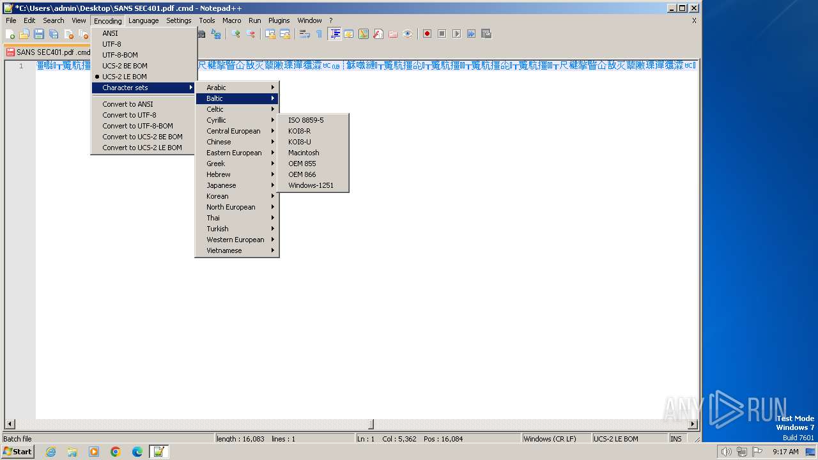Viewport: 818px width, 460px height.
Task: Choose Convert to UTF-8-BOM
Action: (144, 126)
